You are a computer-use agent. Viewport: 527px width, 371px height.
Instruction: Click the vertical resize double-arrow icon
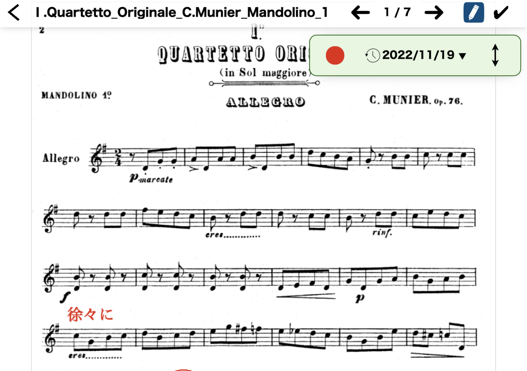(495, 55)
